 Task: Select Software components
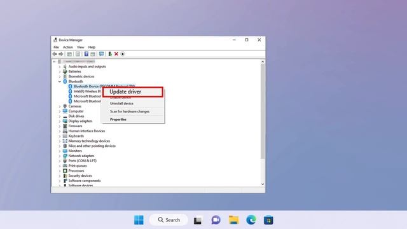tap(85, 181)
